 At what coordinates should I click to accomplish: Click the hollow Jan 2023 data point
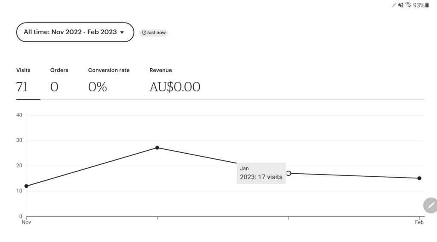click(288, 173)
